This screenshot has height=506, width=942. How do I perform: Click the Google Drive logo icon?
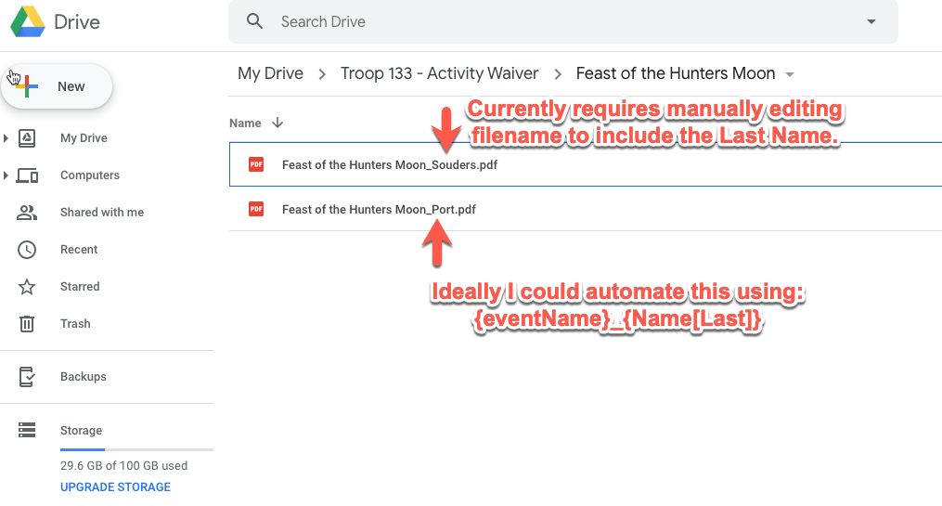(x=28, y=21)
